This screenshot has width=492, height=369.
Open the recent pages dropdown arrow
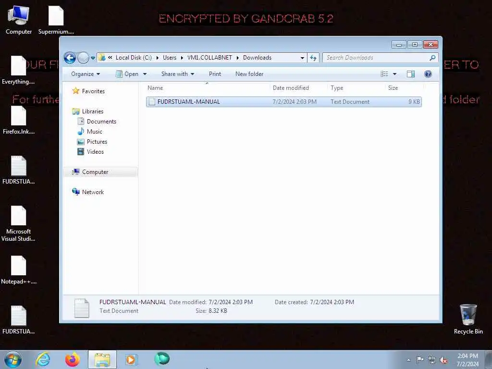click(x=93, y=58)
